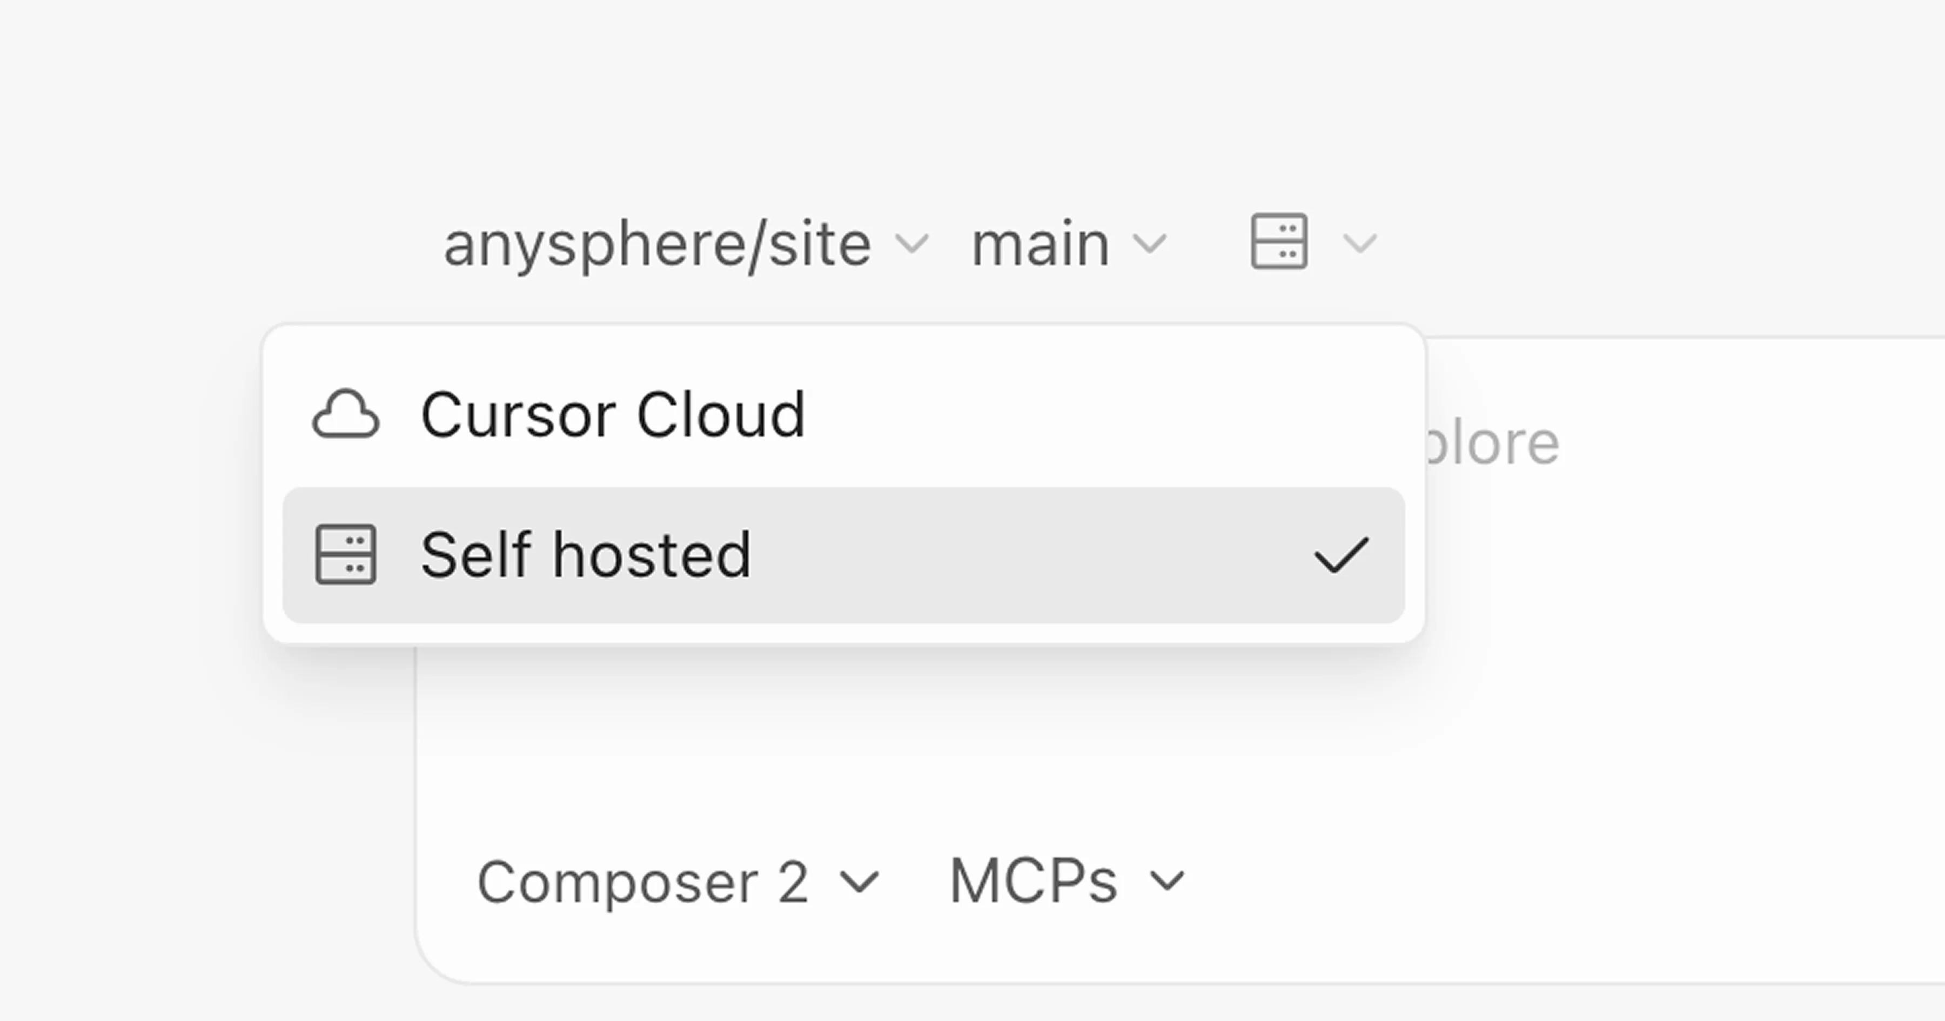1945x1021 pixels.
Task: Click the server icon beside Self hosted
Action: pyautogui.click(x=346, y=556)
